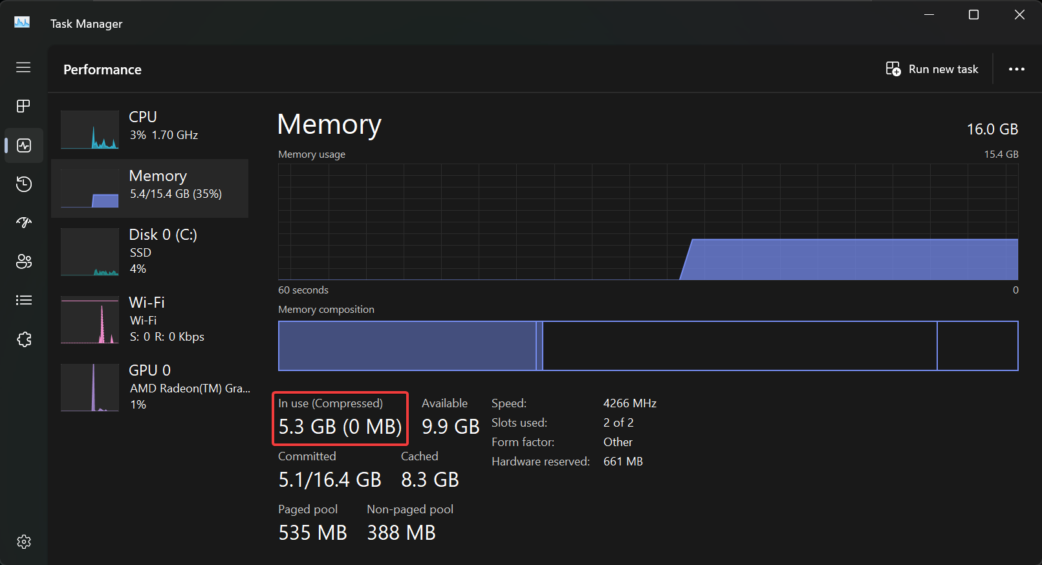Screen dimensions: 1042x565
Task: Switch to the Users page icon
Action: (23, 261)
